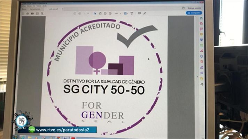Open the Archivo menu
The width and height of the screenshot is (248, 139).
pyautogui.click(x=23, y=6)
